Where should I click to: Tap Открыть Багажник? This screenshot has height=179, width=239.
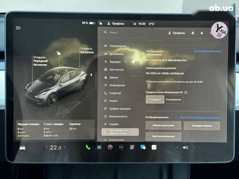coord(87,50)
